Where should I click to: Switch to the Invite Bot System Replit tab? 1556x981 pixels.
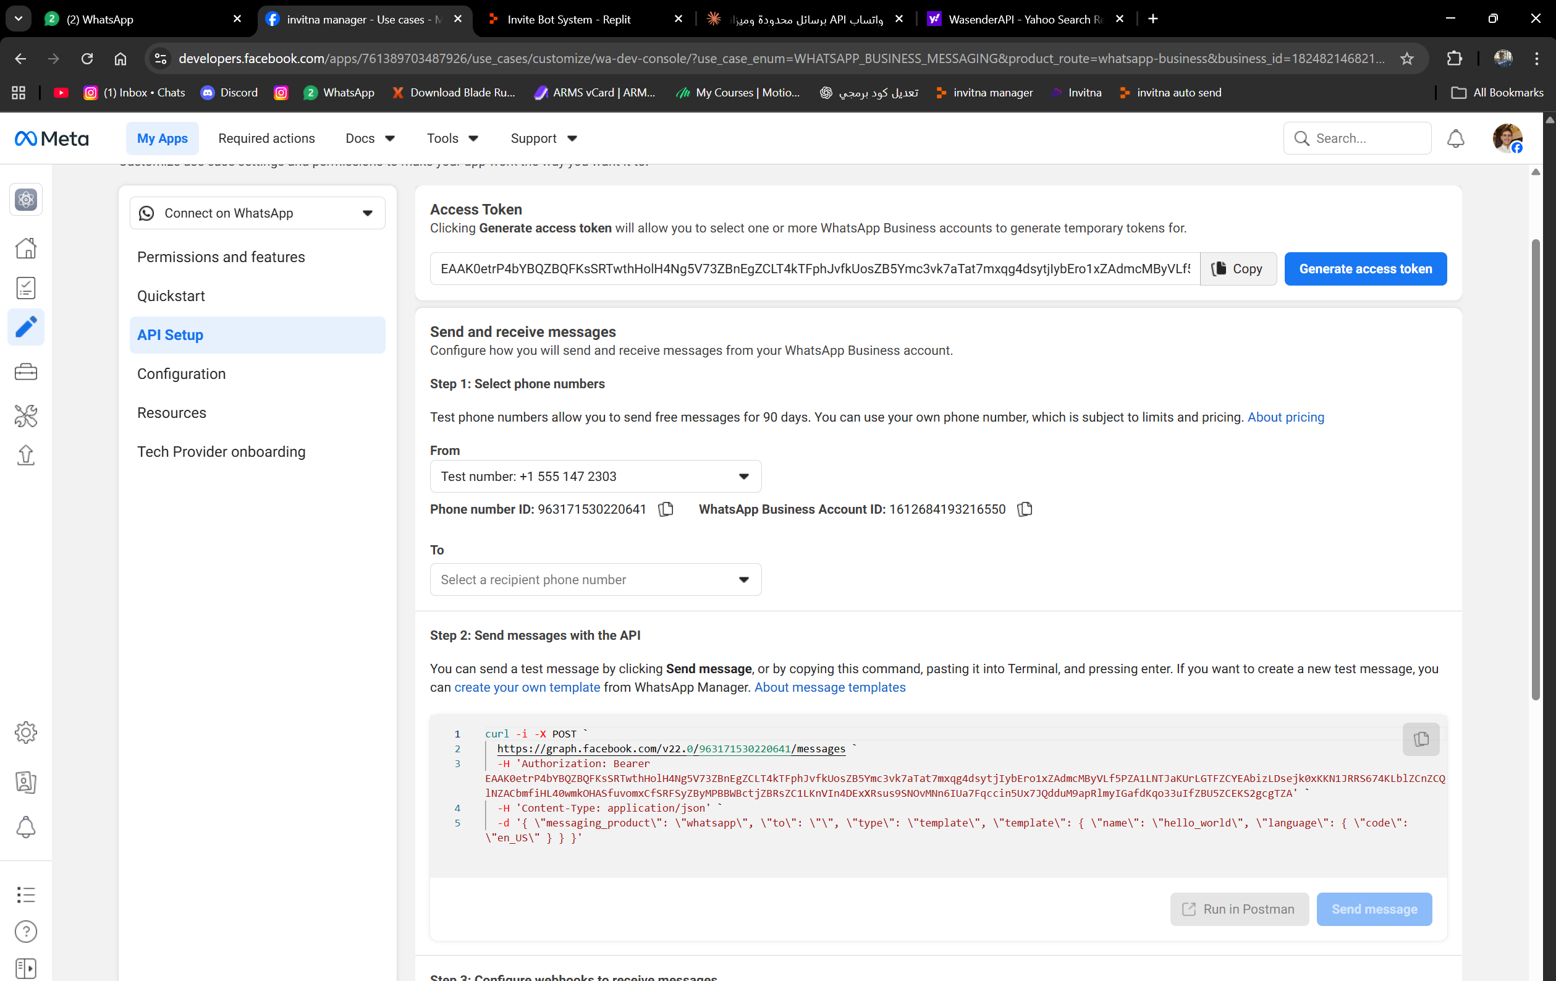tap(569, 19)
